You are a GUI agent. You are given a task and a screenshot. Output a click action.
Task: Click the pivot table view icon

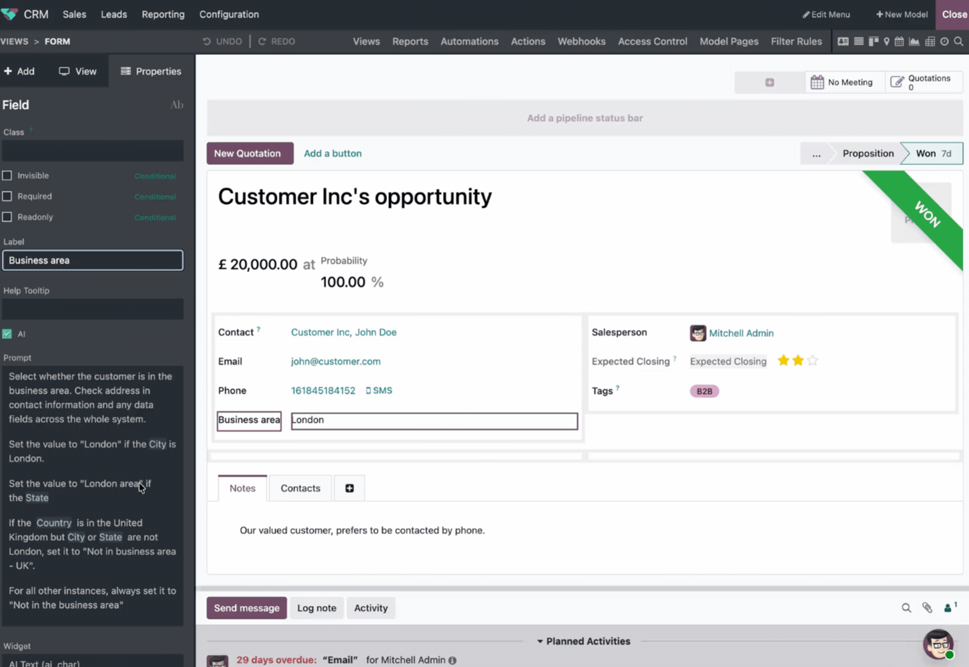point(930,41)
